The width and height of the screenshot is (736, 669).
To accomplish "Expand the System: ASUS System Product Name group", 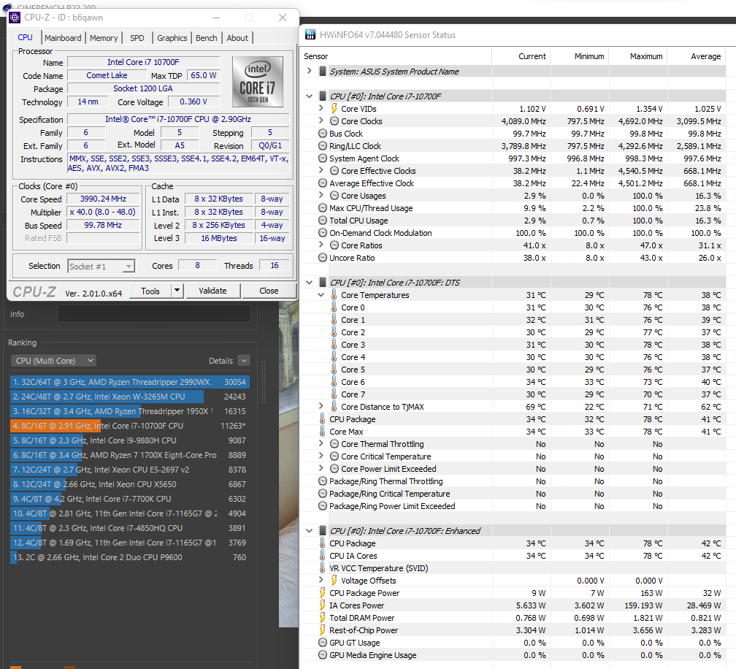I will click(310, 71).
